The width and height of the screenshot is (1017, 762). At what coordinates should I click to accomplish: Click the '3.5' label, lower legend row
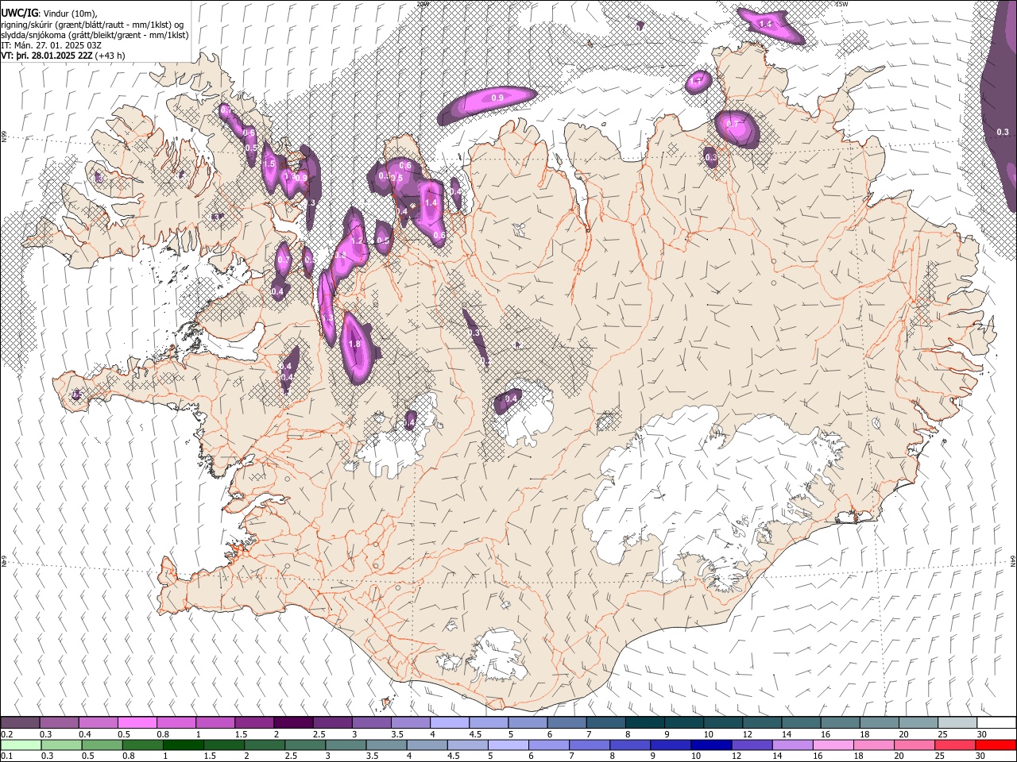[371, 756]
